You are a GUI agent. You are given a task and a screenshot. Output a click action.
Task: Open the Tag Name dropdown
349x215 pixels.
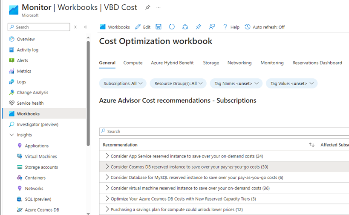point(236,83)
